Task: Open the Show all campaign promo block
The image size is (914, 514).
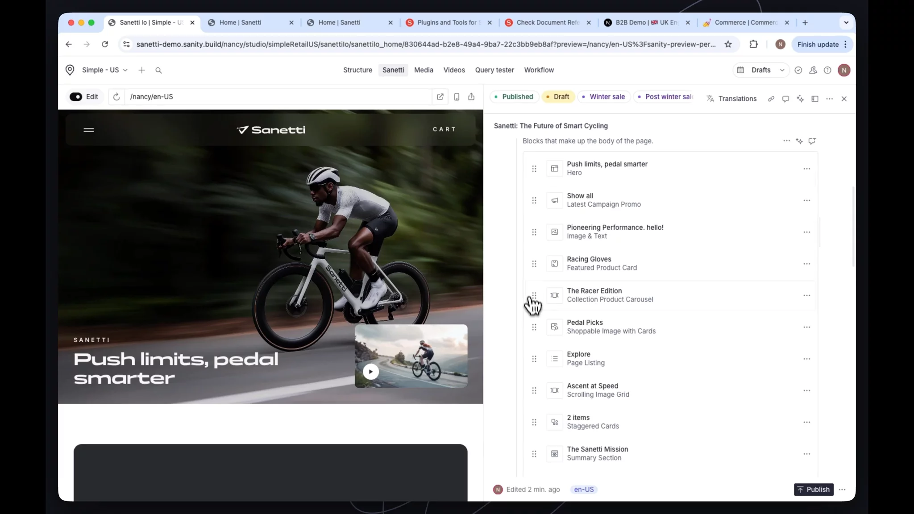Action: (x=669, y=200)
